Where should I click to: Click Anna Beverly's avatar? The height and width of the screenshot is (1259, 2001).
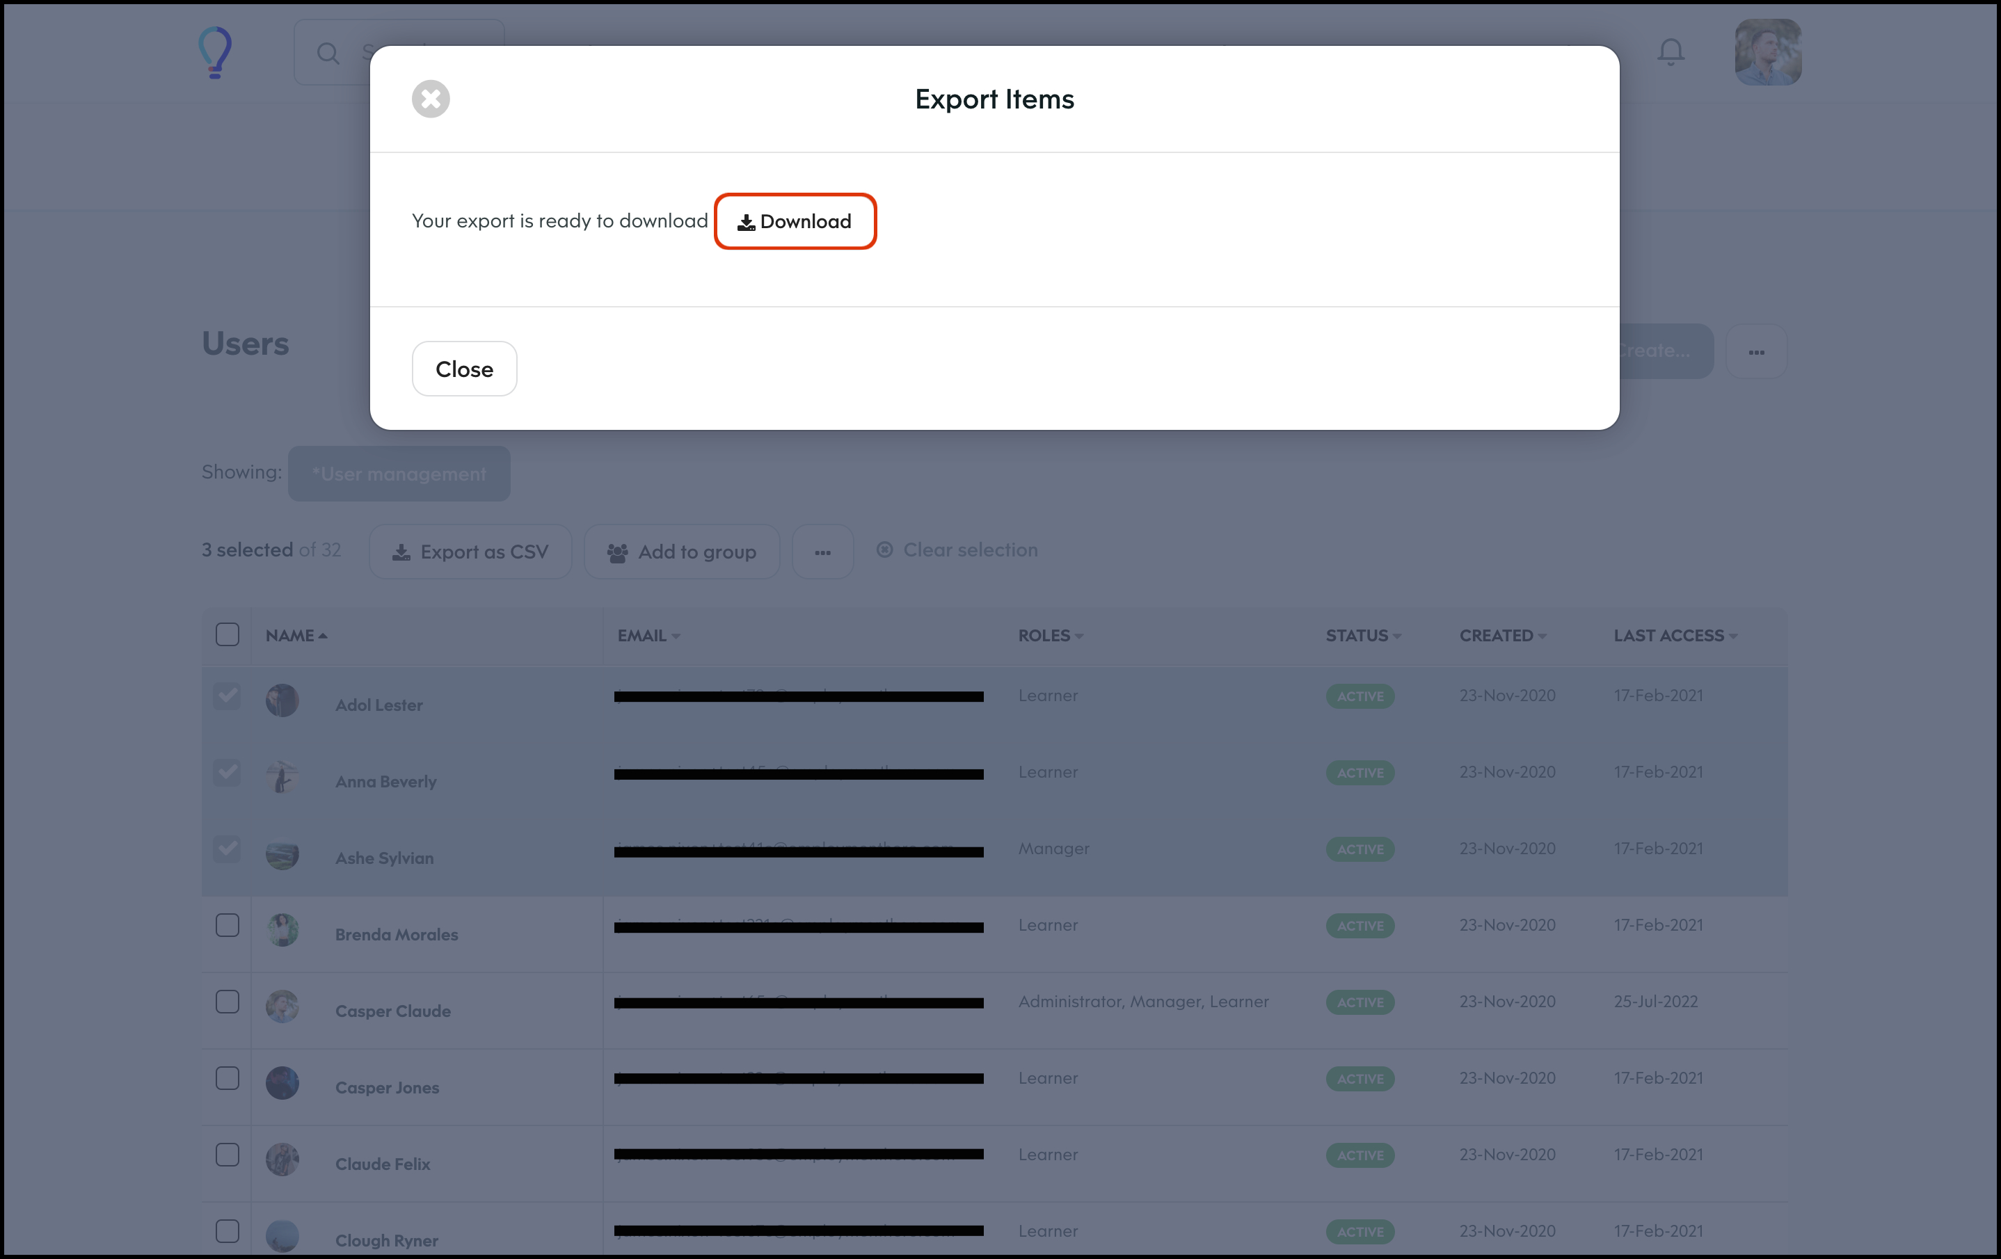coord(282,777)
